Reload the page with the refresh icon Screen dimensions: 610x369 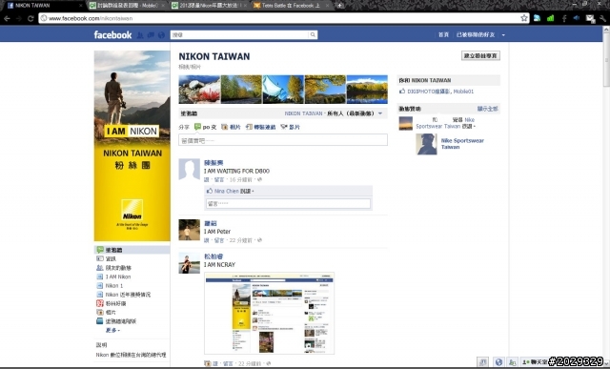[30, 18]
